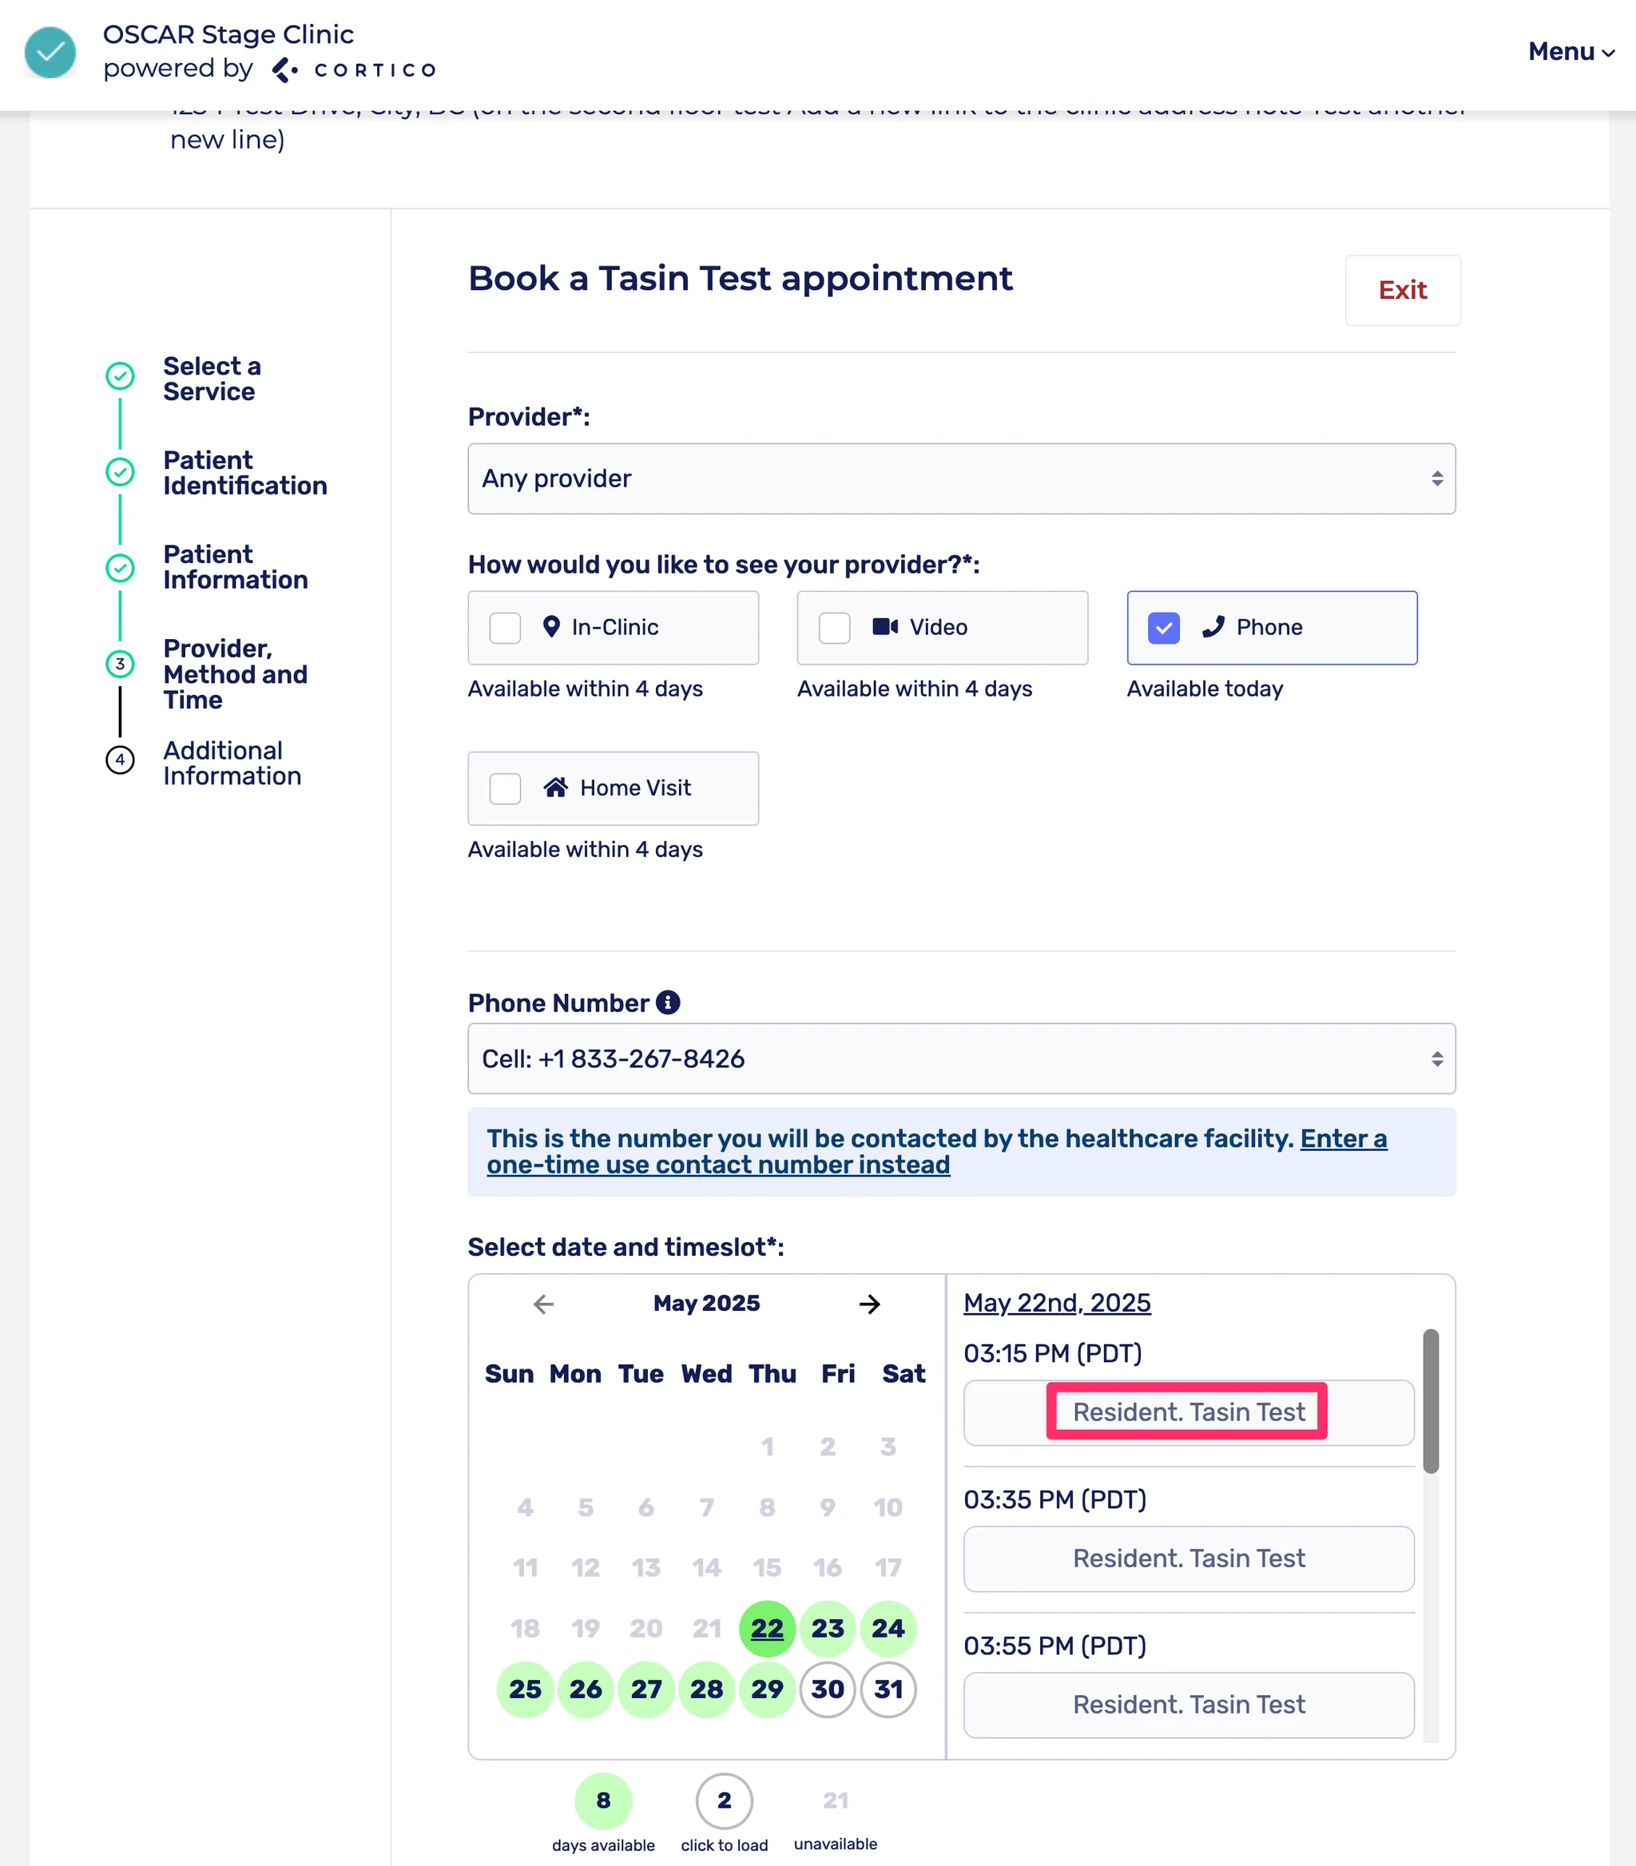Go to next month in calendar
The height and width of the screenshot is (1866, 1636).
tap(869, 1304)
